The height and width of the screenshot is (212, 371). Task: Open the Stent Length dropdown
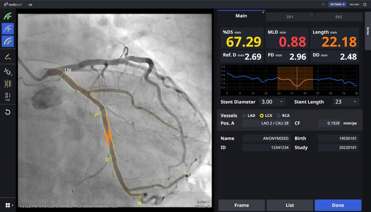[345, 101]
